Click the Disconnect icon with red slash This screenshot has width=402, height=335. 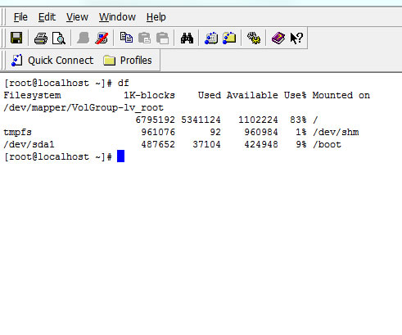pyautogui.click(x=102, y=38)
